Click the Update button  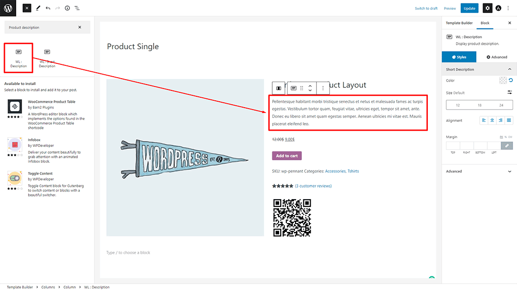pos(469,8)
